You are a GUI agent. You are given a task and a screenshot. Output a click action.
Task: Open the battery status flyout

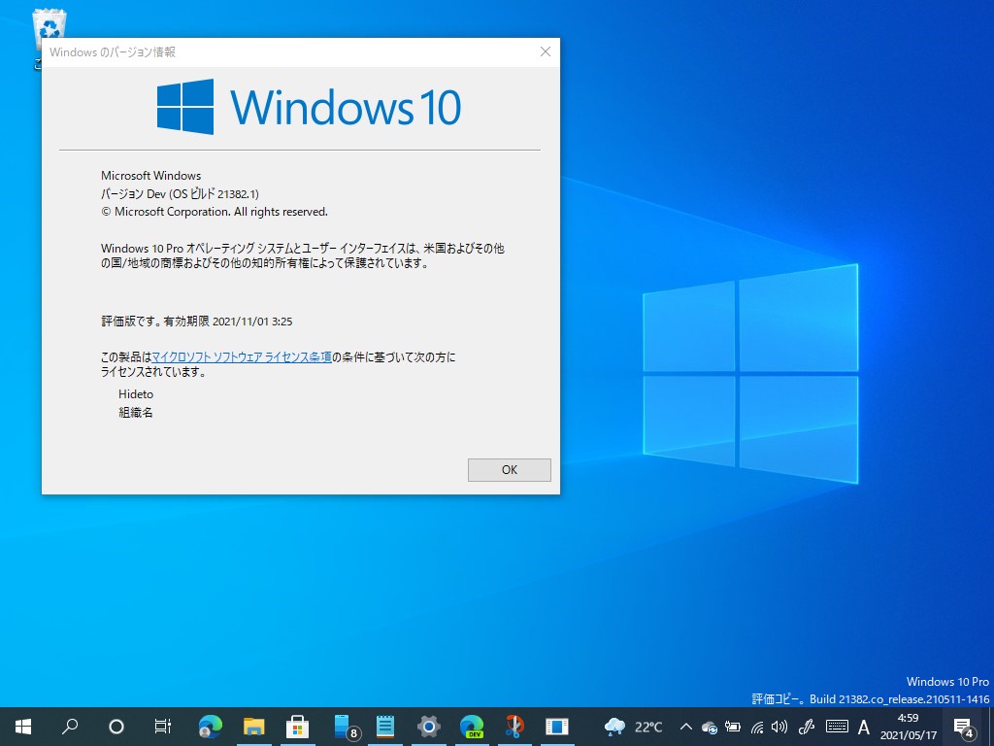tap(733, 726)
